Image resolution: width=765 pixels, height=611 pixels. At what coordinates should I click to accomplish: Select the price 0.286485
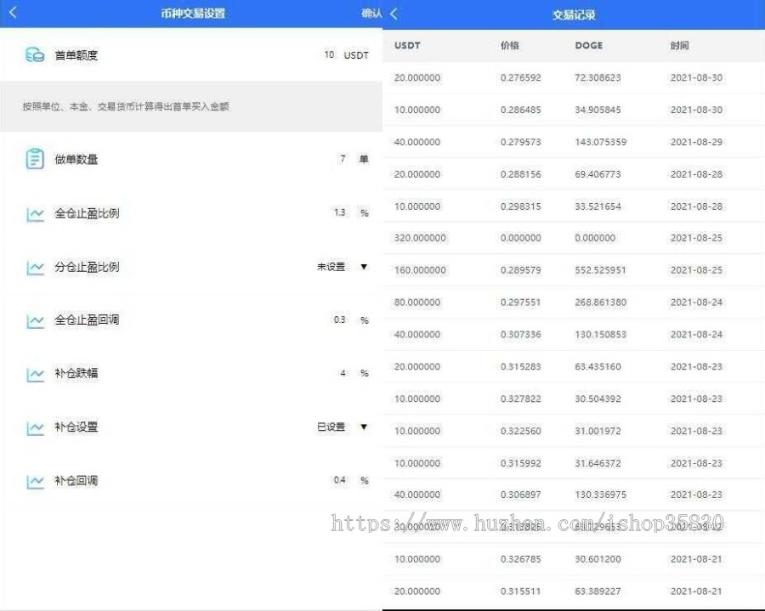coord(520,110)
